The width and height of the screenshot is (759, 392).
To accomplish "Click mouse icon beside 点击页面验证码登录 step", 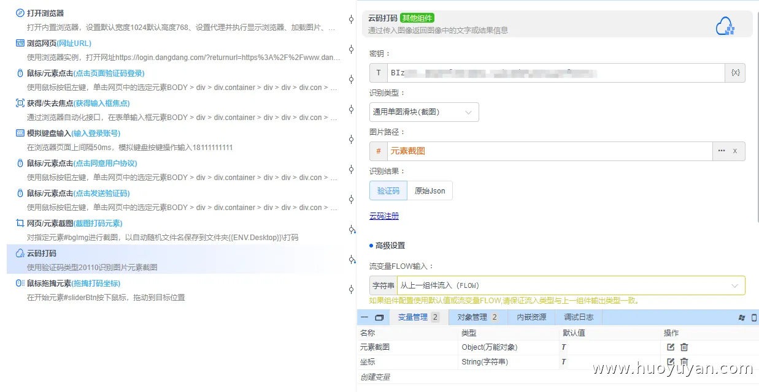I will tap(20, 73).
